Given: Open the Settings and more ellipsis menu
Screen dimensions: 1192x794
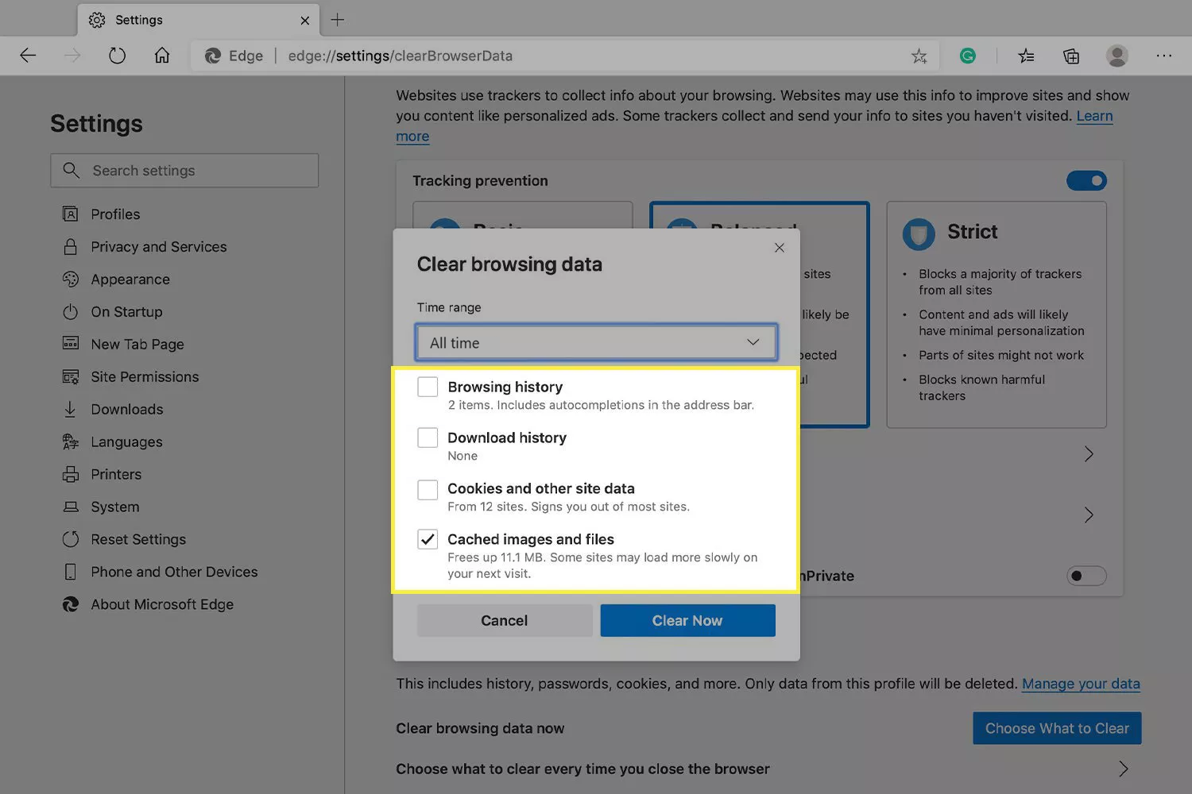Looking at the screenshot, I should click(1164, 56).
